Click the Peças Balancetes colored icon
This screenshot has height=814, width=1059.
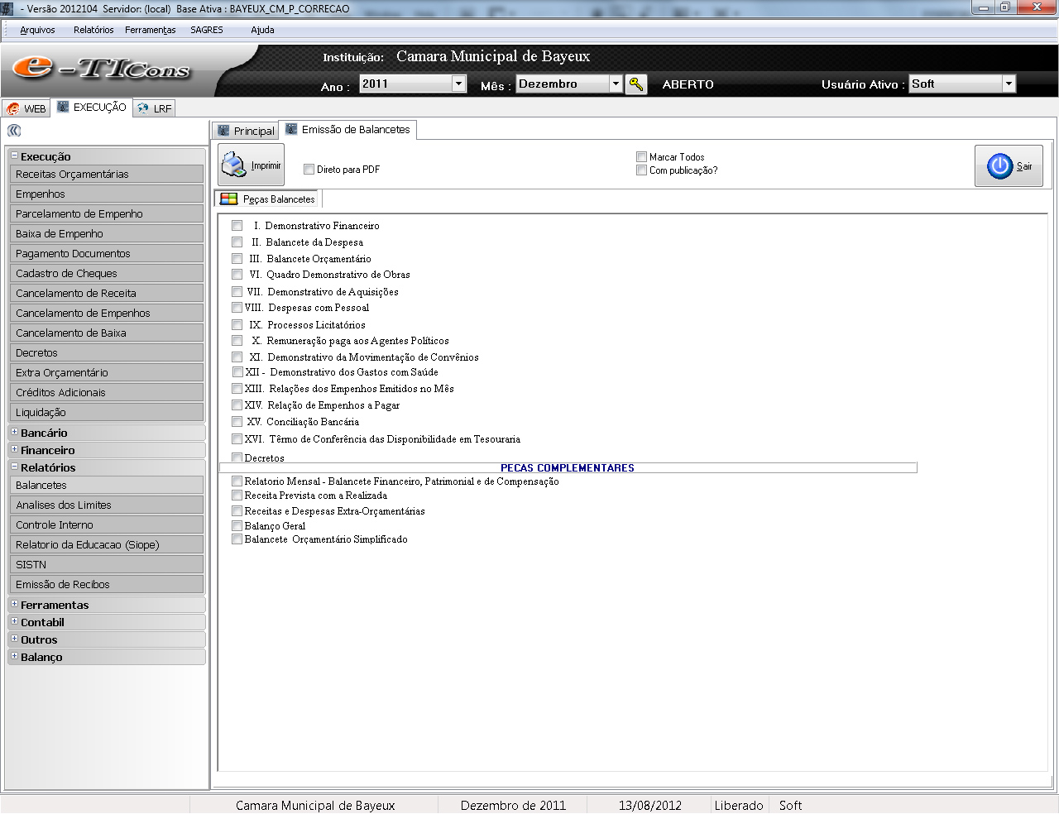pyautogui.click(x=228, y=199)
